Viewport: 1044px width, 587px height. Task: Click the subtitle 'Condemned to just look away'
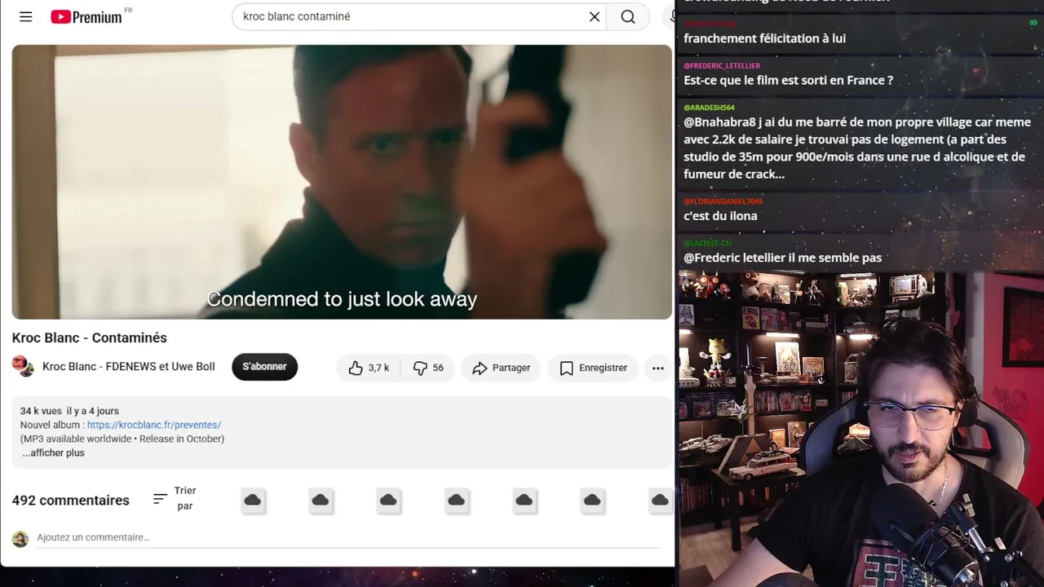coord(342,299)
